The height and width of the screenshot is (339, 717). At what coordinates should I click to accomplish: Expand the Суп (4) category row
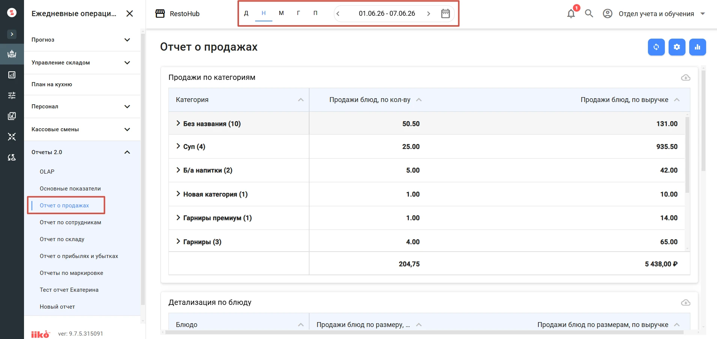pyautogui.click(x=178, y=146)
